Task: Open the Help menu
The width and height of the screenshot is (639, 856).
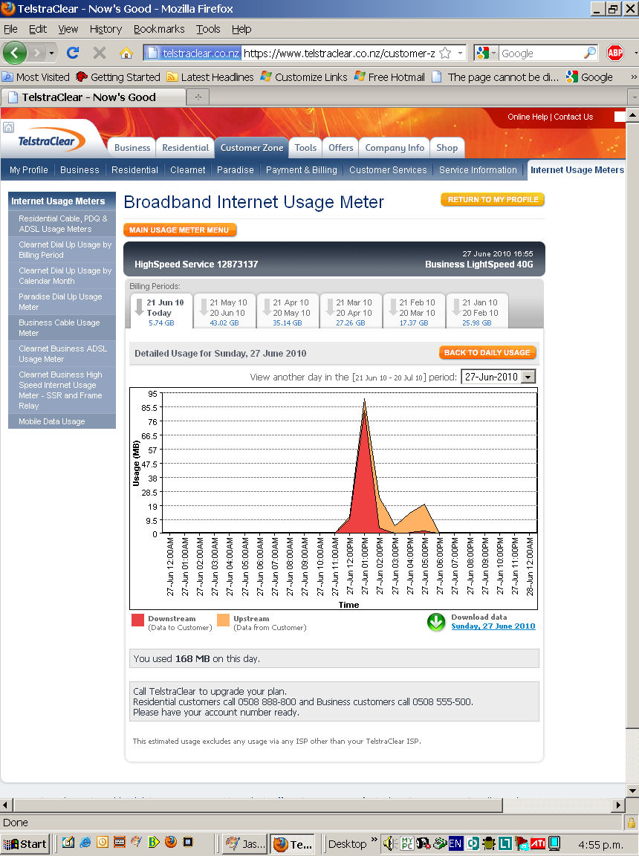Action: coord(241,29)
